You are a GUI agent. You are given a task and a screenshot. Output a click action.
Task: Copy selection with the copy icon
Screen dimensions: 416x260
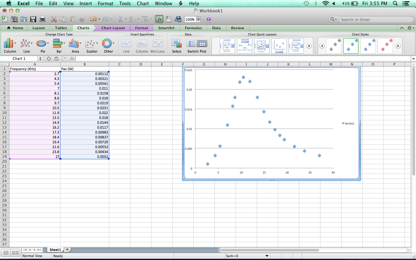63,19
